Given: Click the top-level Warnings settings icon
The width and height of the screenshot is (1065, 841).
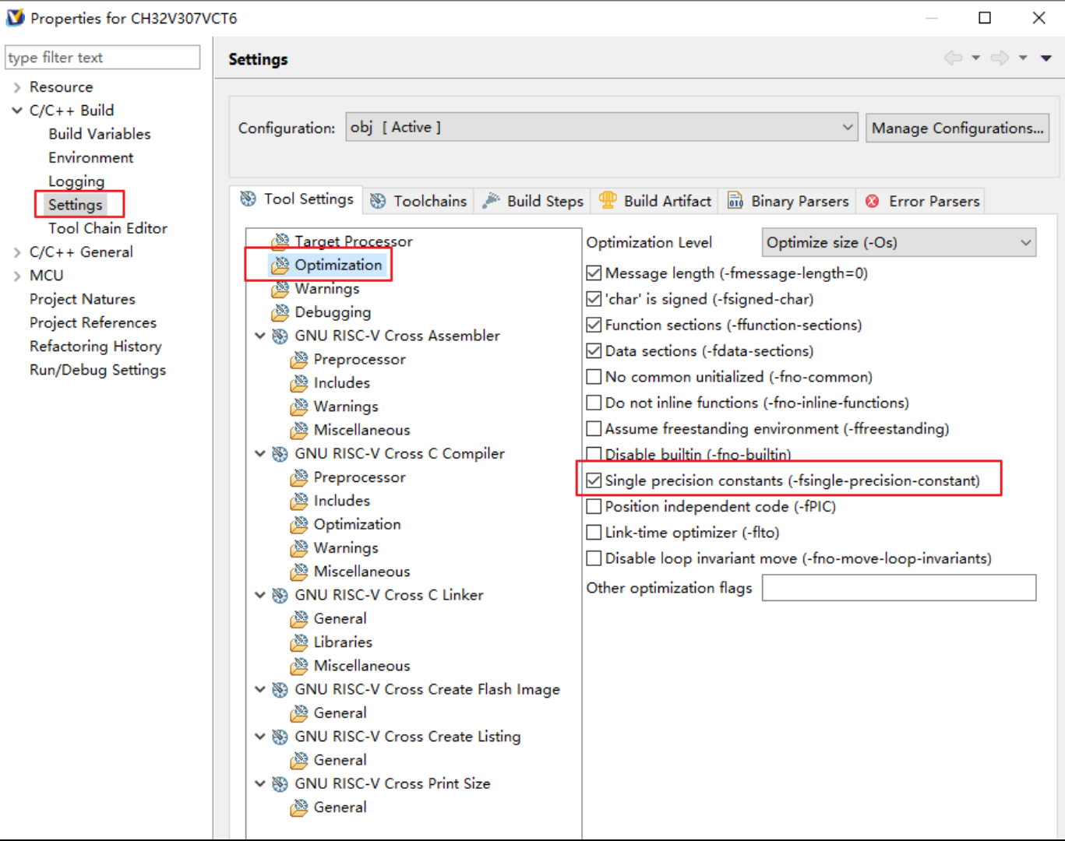Looking at the screenshot, I should click(x=280, y=289).
